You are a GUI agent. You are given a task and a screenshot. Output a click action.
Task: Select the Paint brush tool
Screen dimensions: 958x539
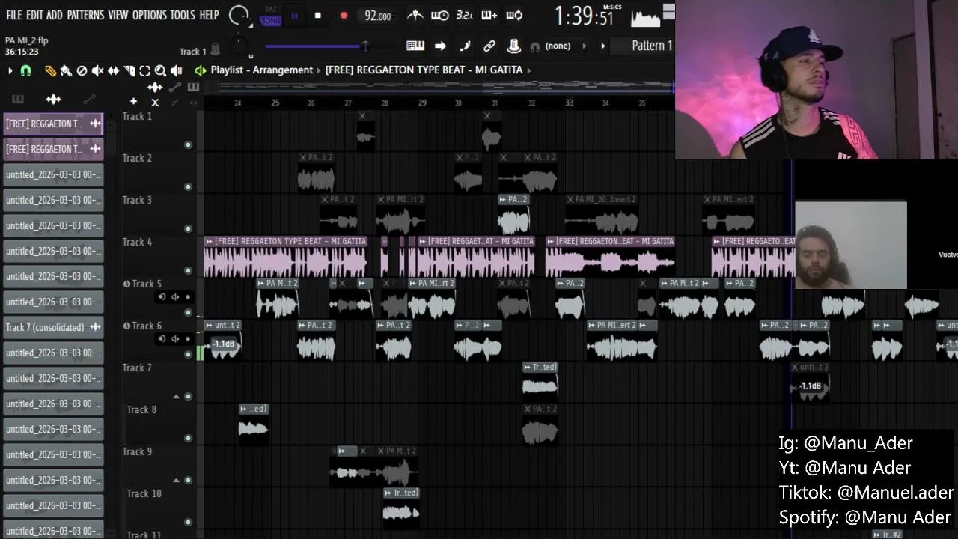[x=66, y=70]
